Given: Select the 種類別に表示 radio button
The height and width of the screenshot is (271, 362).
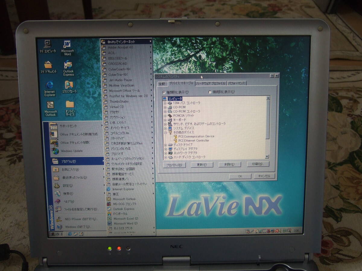Looking at the screenshot, I should pyautogui.click(x=164, y=92).
